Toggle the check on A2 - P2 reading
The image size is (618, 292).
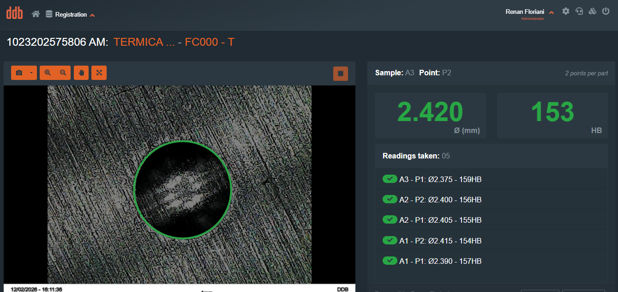click(x=390, y=200)
